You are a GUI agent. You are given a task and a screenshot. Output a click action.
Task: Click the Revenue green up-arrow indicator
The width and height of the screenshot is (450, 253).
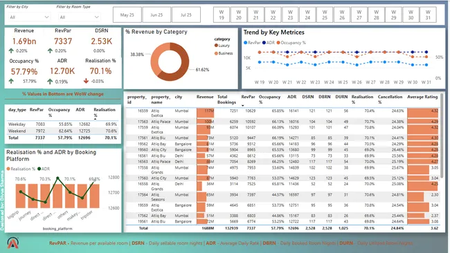coord(11,50)
